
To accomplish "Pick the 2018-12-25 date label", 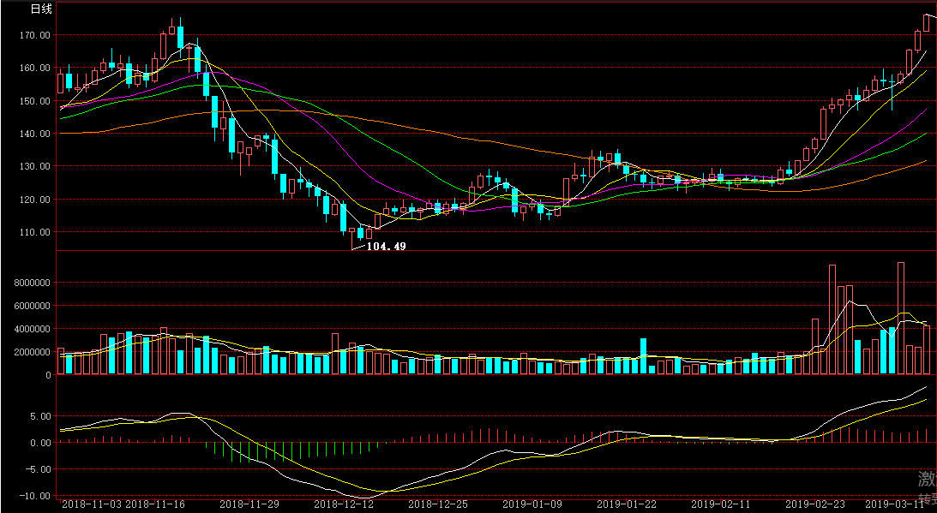I will tap(438, 504).
